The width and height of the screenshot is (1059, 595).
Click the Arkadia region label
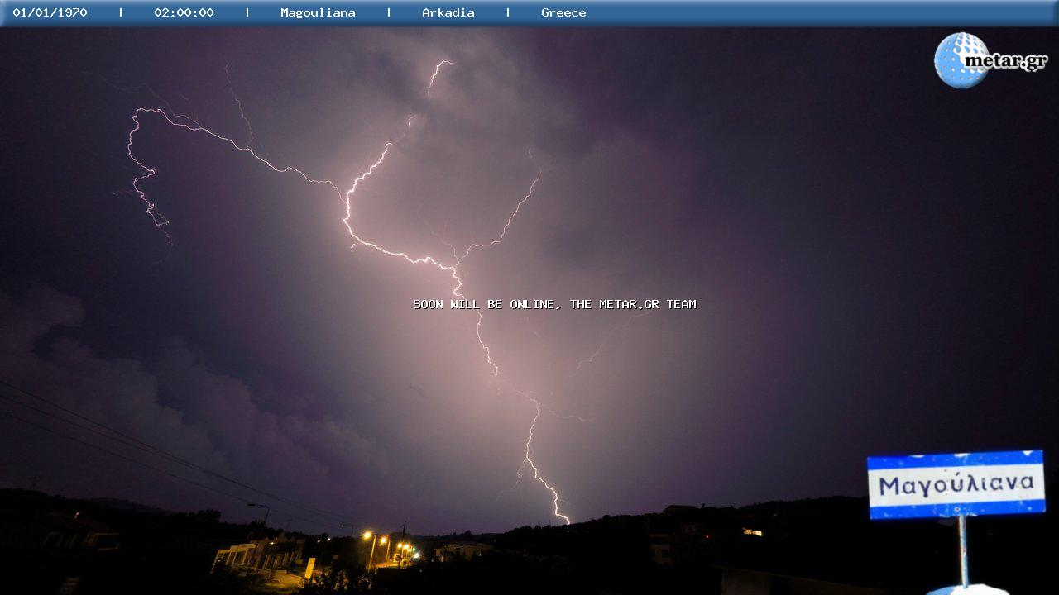coord(448,12)
